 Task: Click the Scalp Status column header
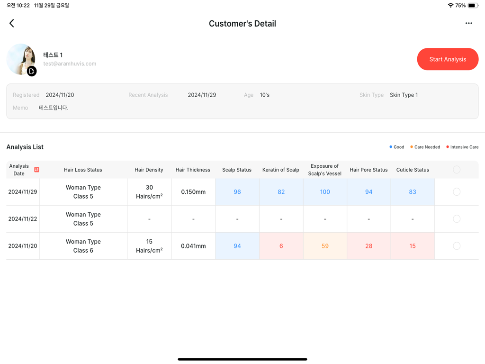pos(237,170)
